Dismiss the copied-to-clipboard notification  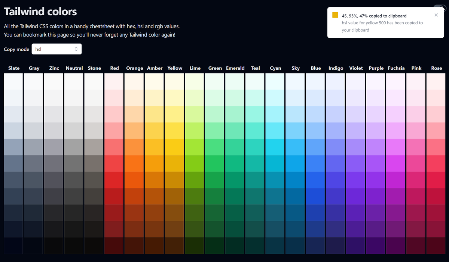[436, 15]
